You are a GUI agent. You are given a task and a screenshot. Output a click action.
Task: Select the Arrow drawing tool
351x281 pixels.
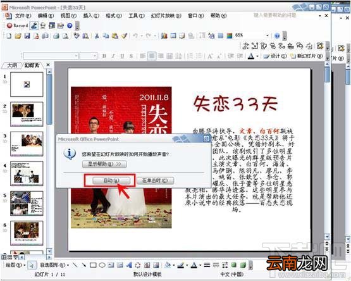point(84,265)
